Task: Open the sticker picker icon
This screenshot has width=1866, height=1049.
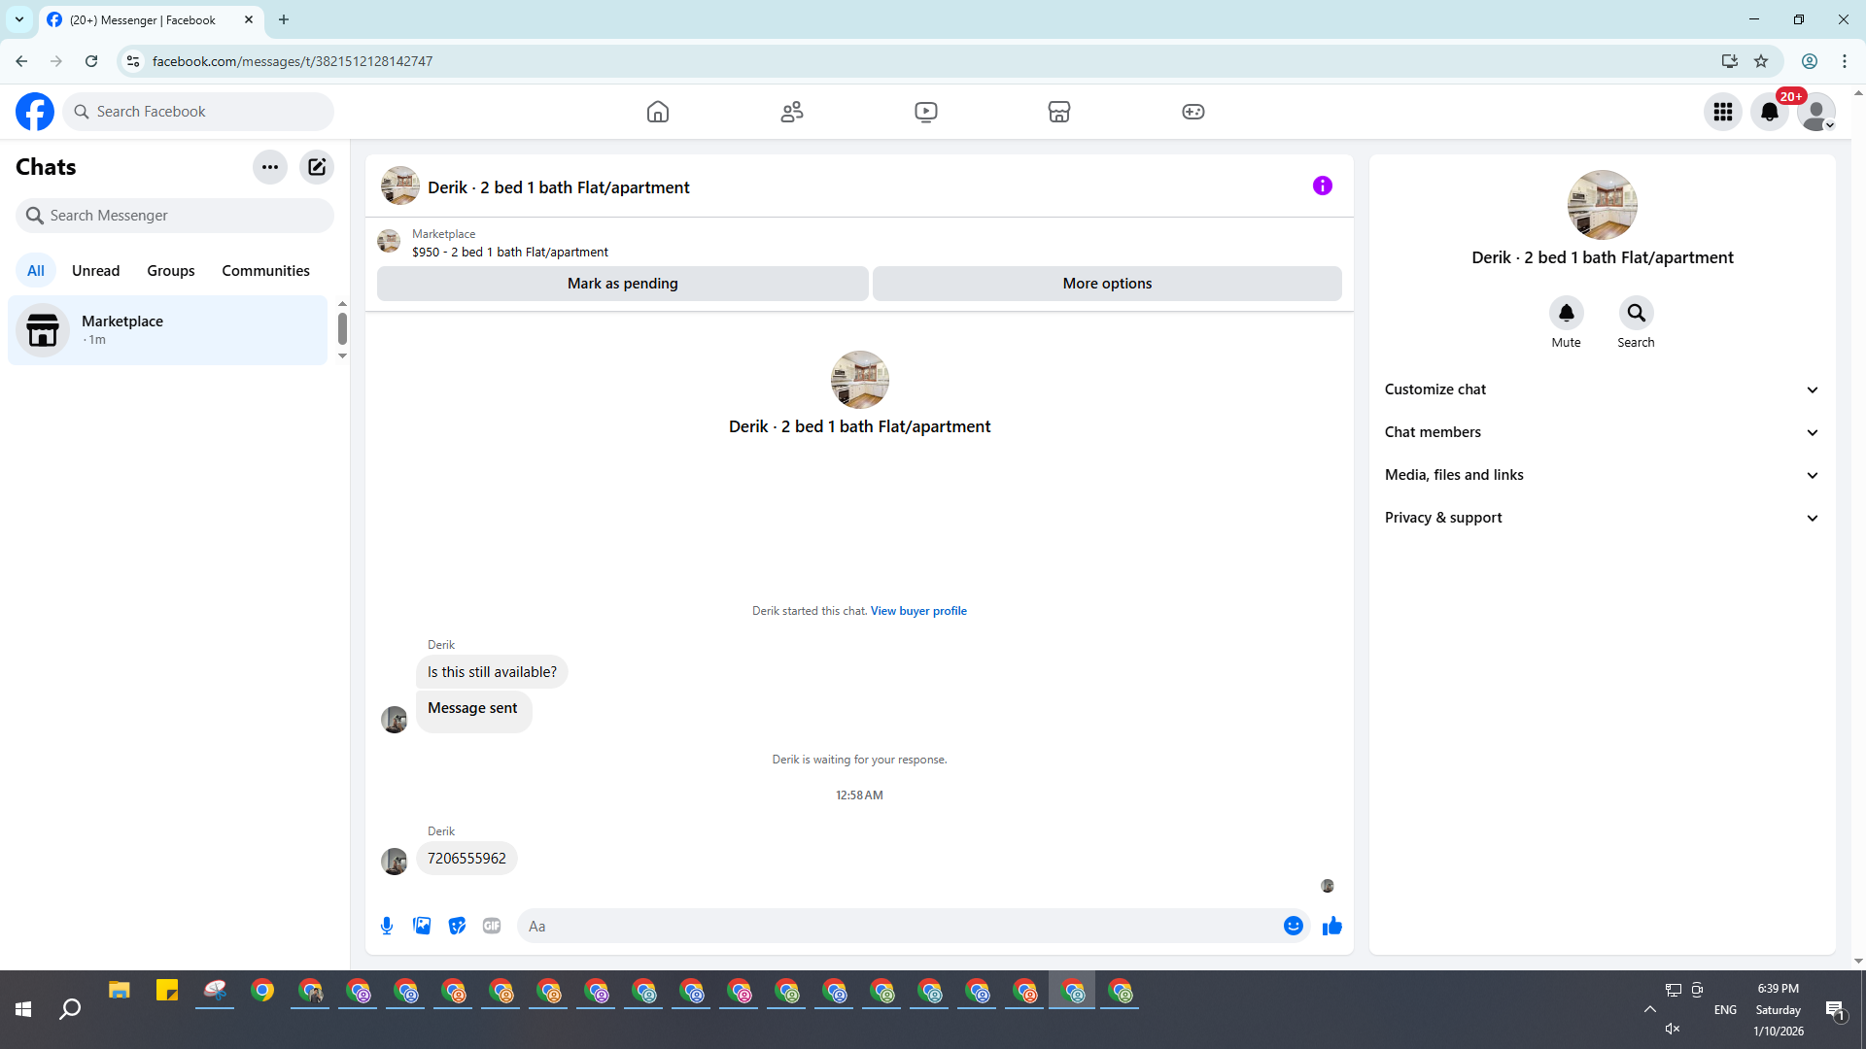Action: click(x=457, y=926)
